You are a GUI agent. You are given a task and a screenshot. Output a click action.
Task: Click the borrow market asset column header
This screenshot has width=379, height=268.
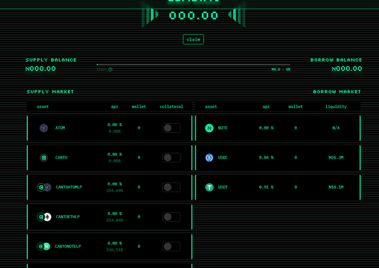211,107
